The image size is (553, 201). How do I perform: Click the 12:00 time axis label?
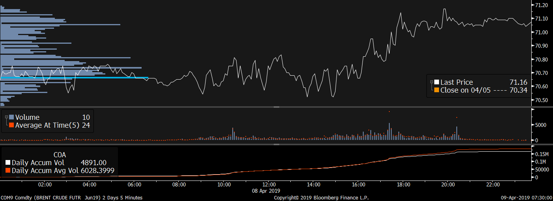tap(269, 185)
